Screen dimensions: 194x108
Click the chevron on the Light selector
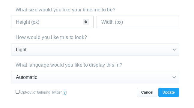click(174, 50)
